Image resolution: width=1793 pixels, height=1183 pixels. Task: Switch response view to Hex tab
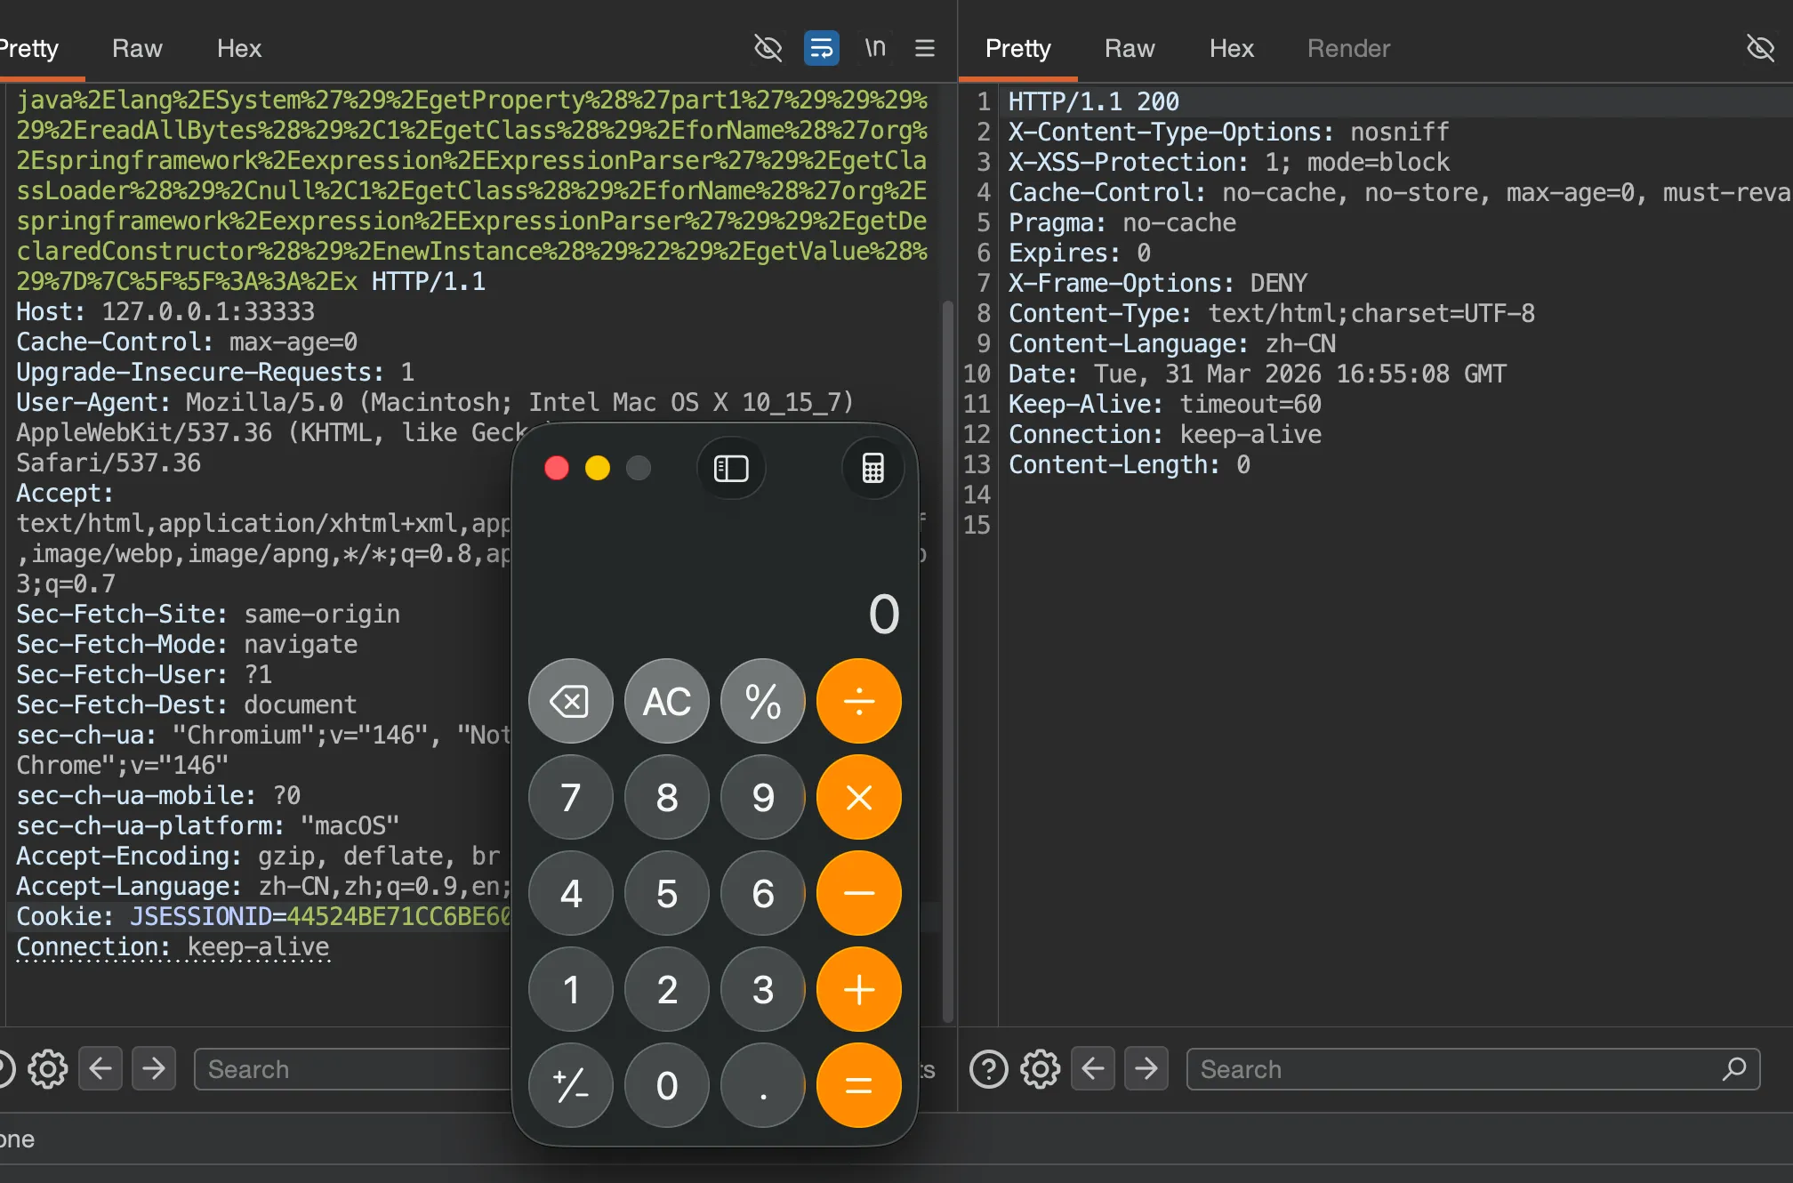click(x=1231, y=48)
